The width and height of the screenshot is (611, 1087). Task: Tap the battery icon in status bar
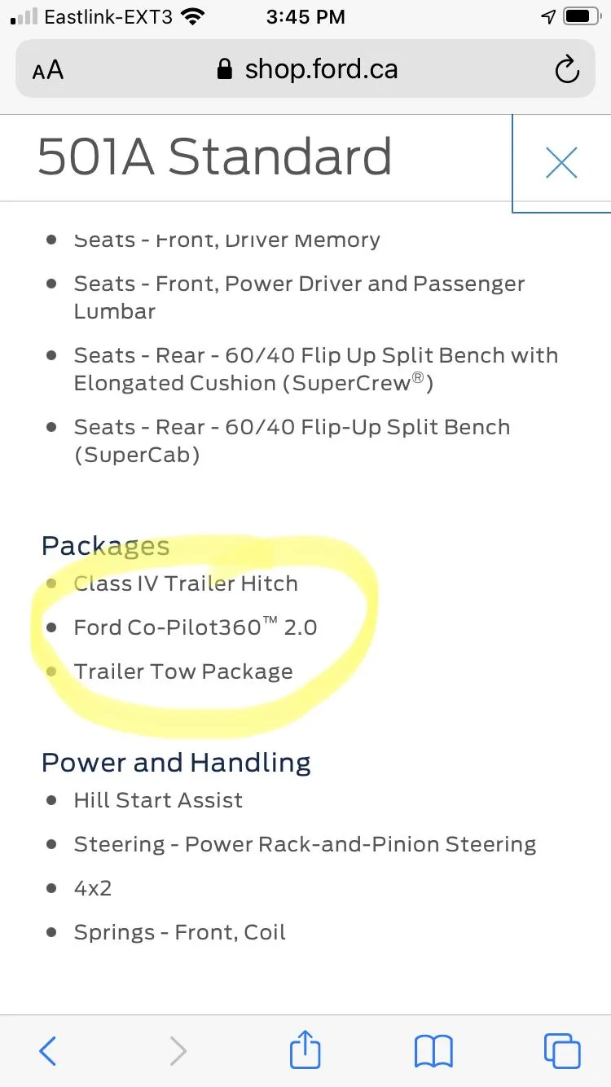point(581,16)
